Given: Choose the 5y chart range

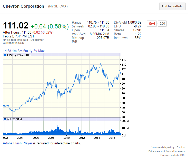Looking at the screenshot, I should click(x=35, y=51).
